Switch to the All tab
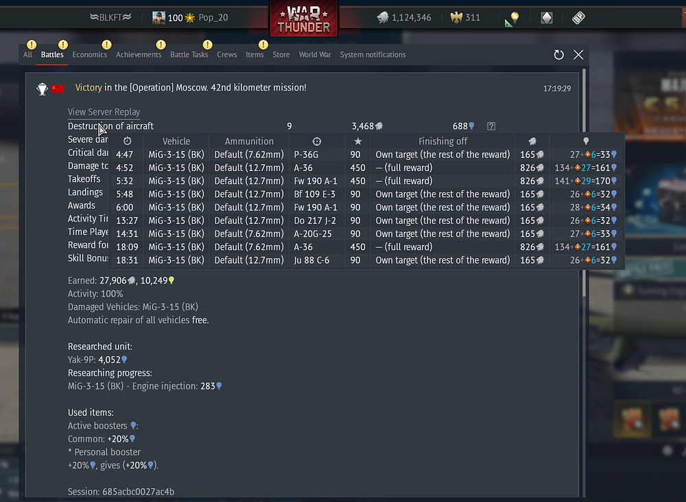The width and height of the screenshot is (686, 502). (x=27, y=54)
